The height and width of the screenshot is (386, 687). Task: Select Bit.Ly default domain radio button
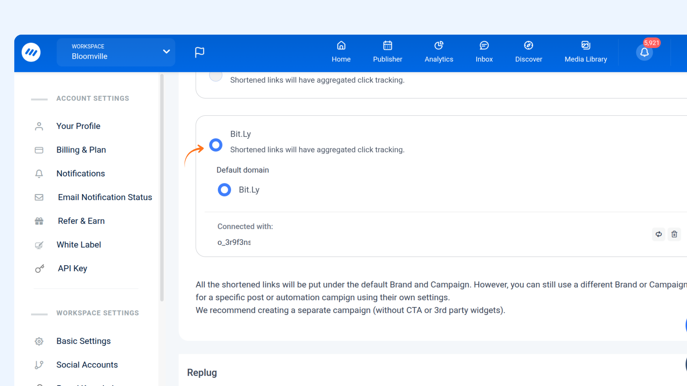[x=224, y=190]
